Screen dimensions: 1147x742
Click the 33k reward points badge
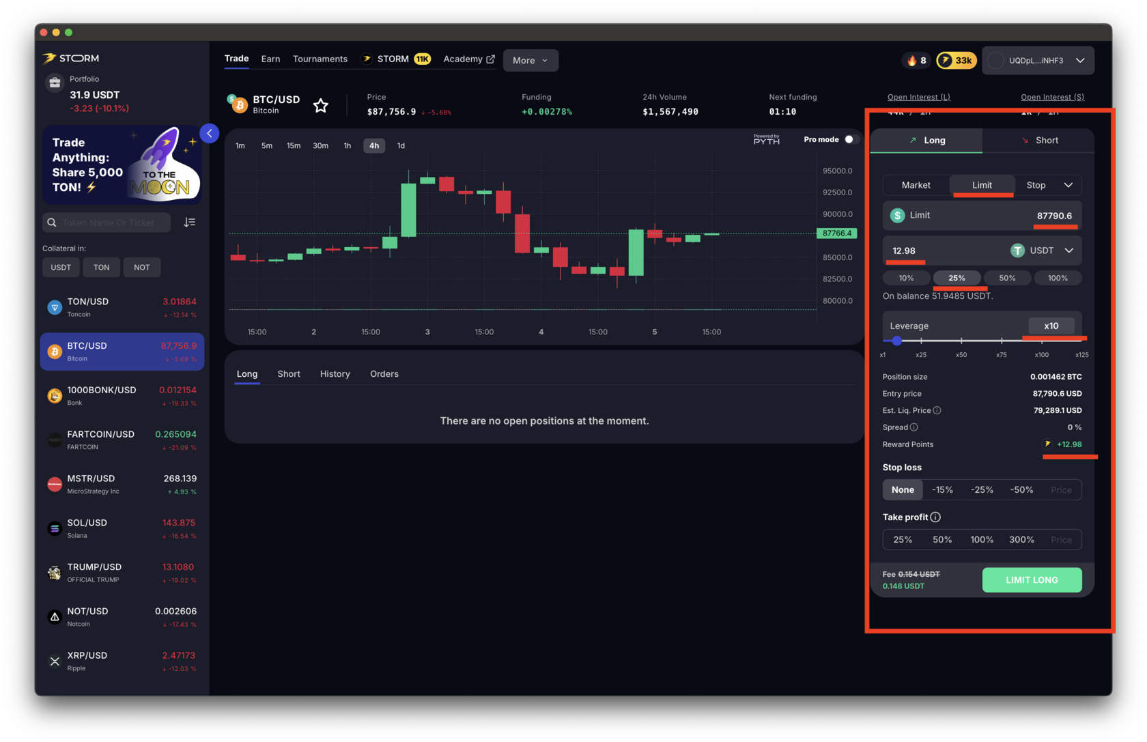(956, 61)
